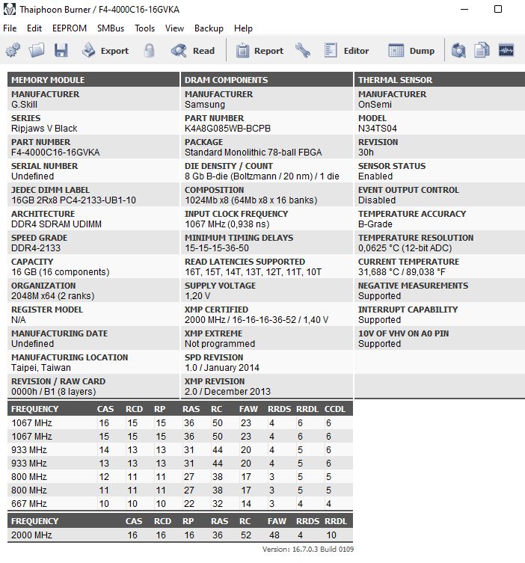
Task: Select the Samsung DRAM manufacturer value
Action: [x=205, y=105]
